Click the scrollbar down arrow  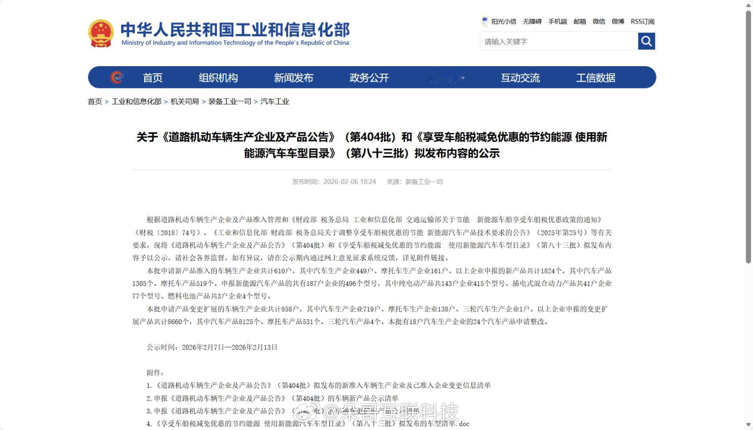[x=749, y=425]
